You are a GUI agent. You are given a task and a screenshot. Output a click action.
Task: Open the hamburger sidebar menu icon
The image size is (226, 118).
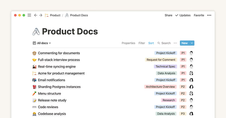(x=29, y=15)
